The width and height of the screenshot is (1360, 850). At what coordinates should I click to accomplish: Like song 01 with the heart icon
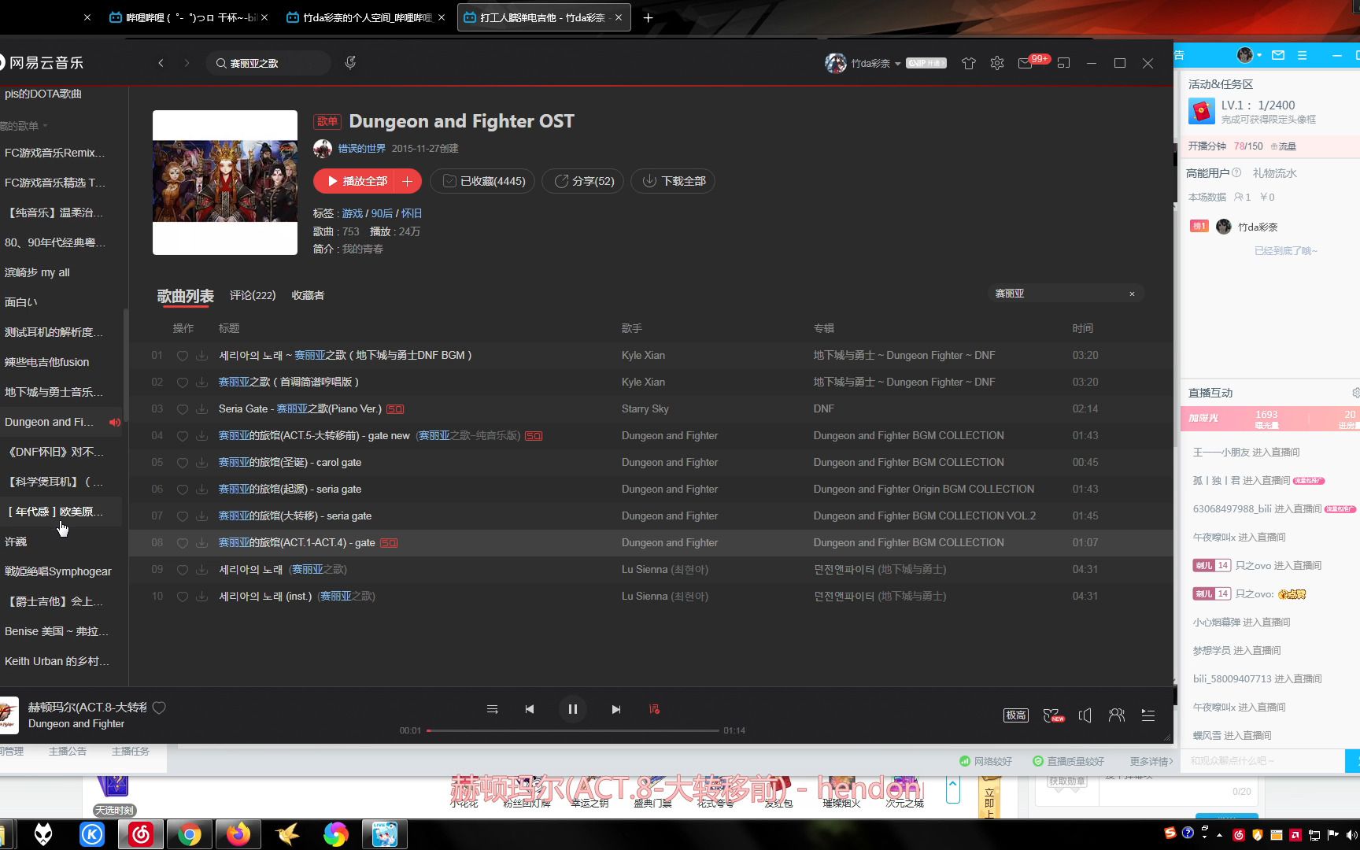[182, 356]
